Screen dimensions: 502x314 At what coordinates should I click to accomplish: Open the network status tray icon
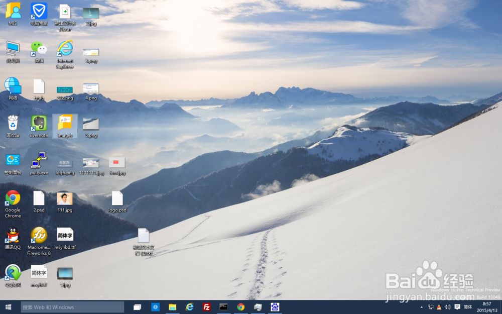point(431,307)
